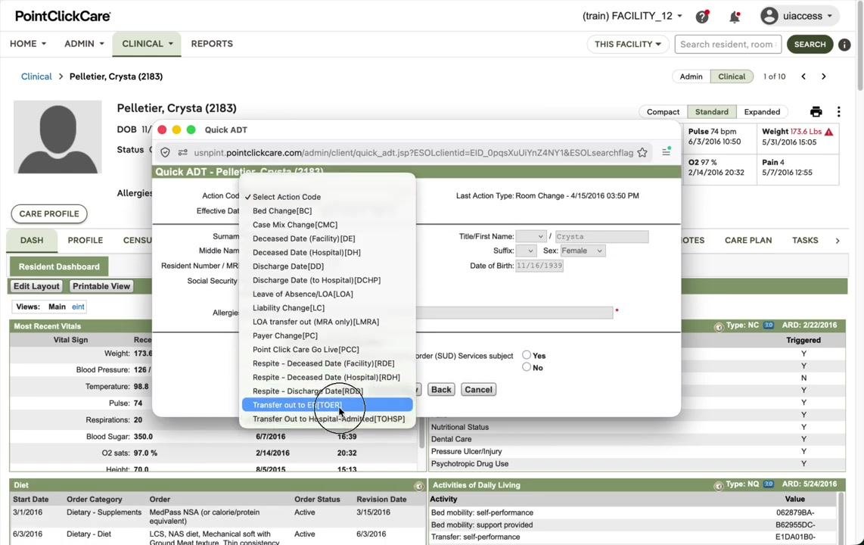Select No radio for SUD services

click(x=527, y=367)
